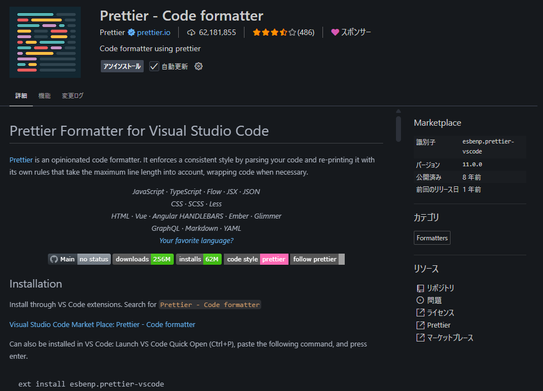Open the Visual Studio Code Market Place link
543x391 pixels.
click(102, 324)
